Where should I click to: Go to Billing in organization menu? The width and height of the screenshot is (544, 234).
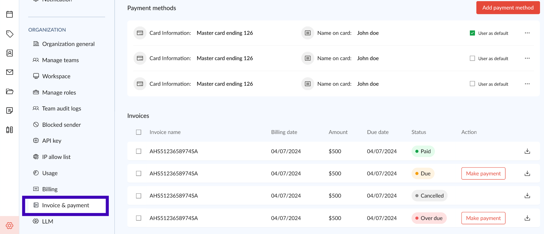pyautogui.click(x=50, y=189)
